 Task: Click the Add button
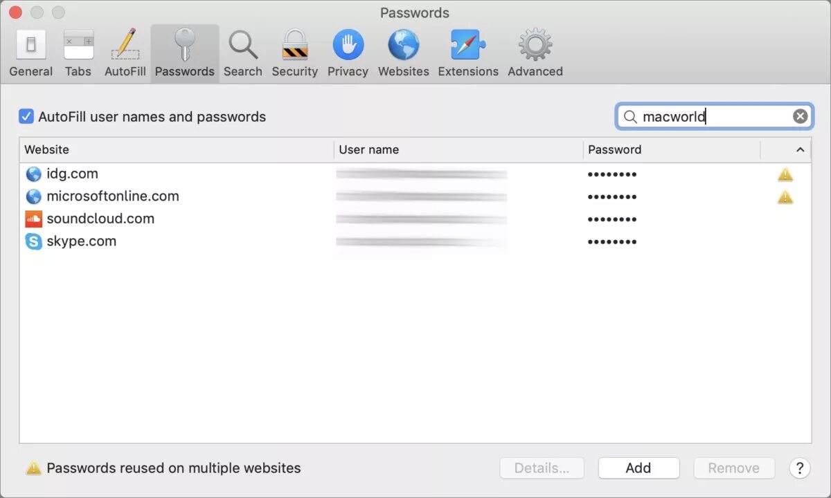pos(638,468)
